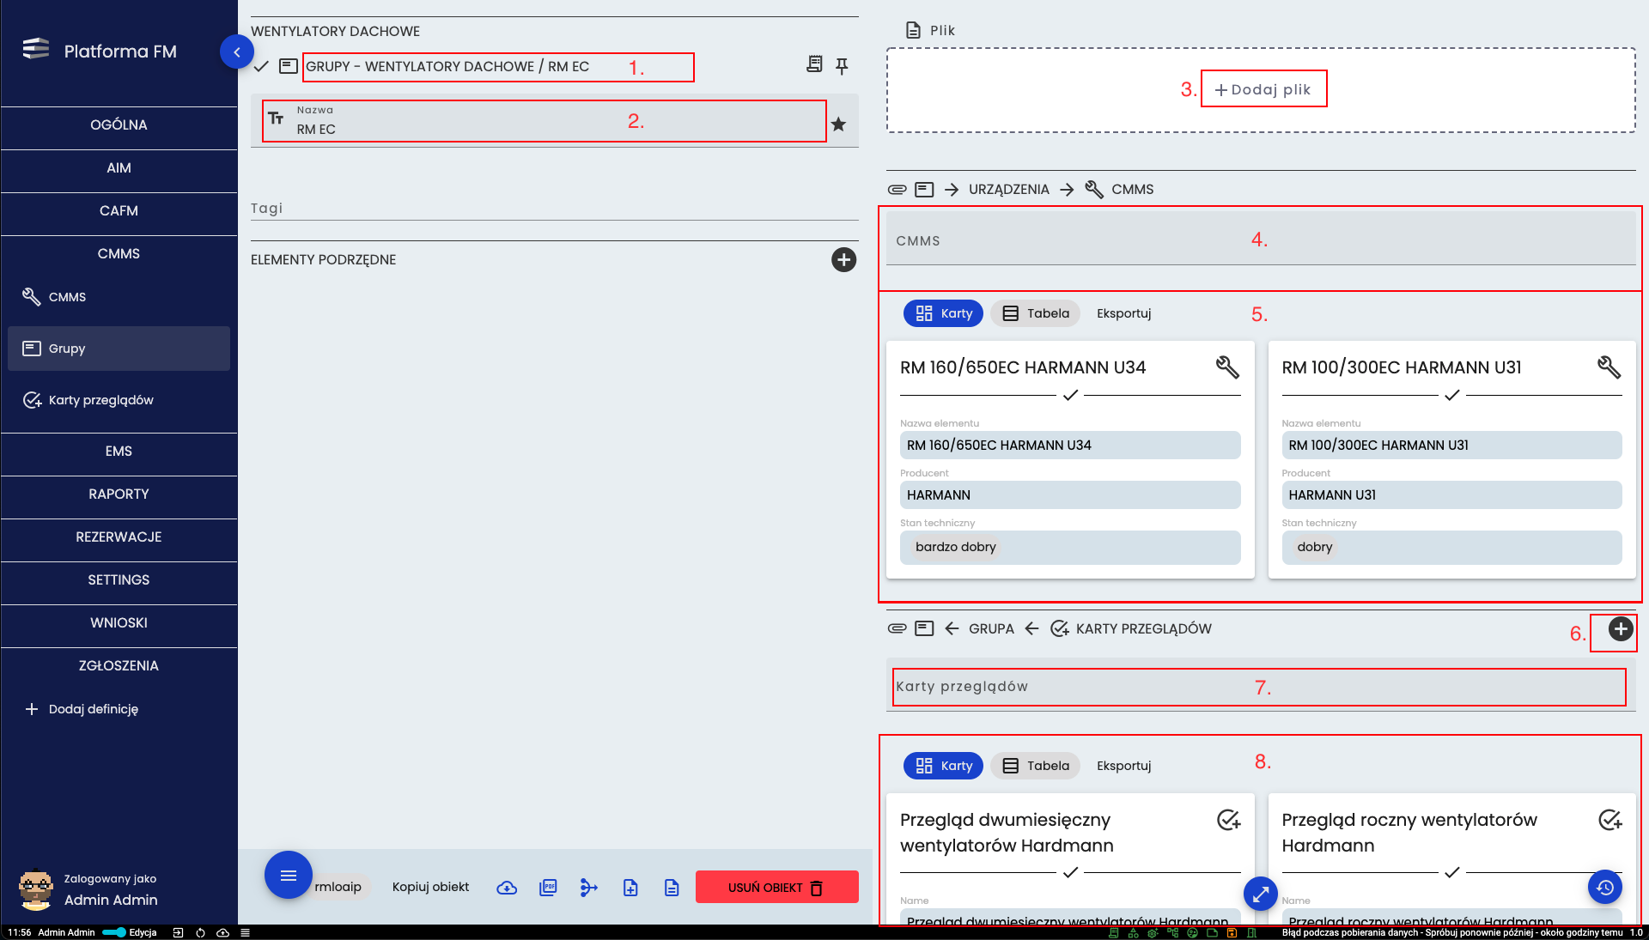Expand the REZERWACJE sidebar section
The height and width of the screenshot is (940, 1649).
(x=119, y=537)
